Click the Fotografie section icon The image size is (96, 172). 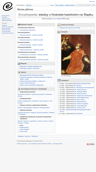59,32
